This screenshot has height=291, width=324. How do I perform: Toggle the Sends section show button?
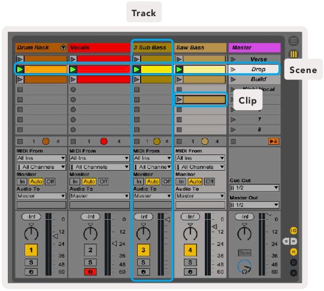click(x=286, y=241)
